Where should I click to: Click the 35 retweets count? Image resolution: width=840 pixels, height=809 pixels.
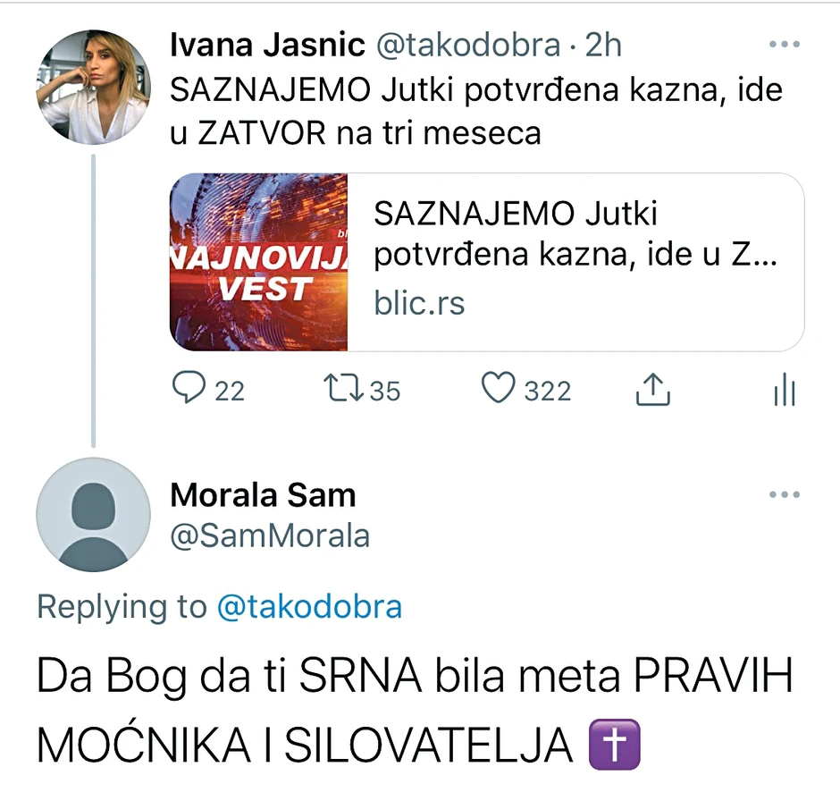click(x=385, y=391)
